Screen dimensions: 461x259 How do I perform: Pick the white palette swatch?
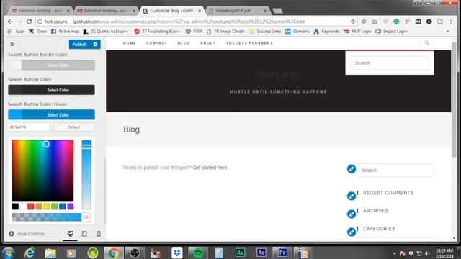pos(23,206)
